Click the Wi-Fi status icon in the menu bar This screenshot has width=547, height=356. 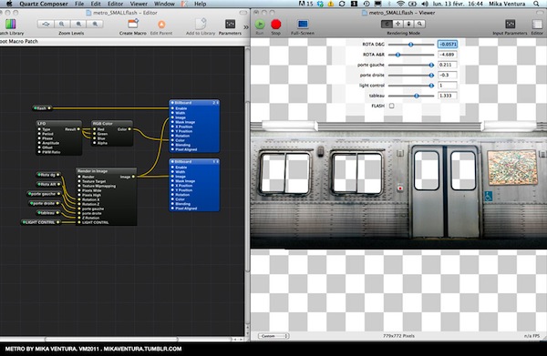tap(400, 4)
